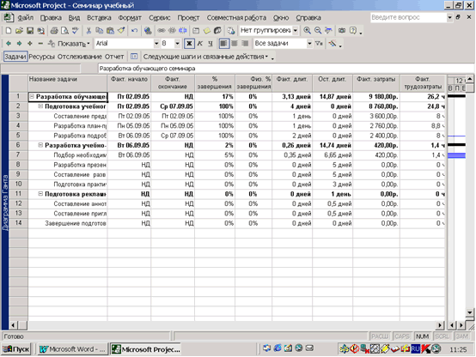Click the Пуск start button
The image size is (476, 357).
15,349
